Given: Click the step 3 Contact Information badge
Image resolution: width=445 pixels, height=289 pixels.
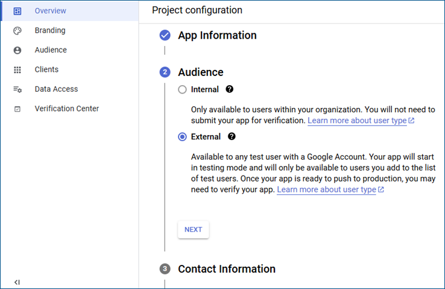Looking at the screenshot, I should click(165, 269).
